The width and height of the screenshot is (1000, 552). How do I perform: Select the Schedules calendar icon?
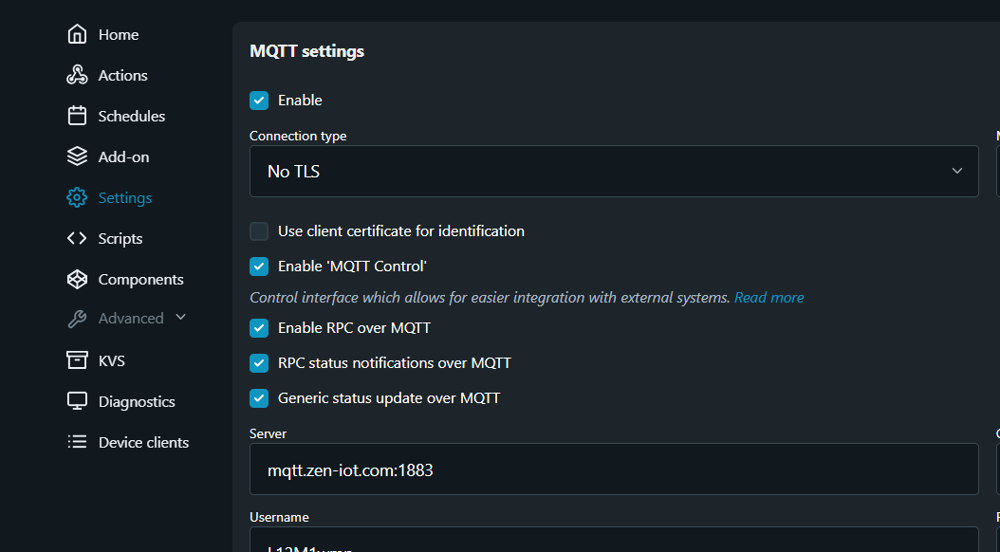point(77,116)
